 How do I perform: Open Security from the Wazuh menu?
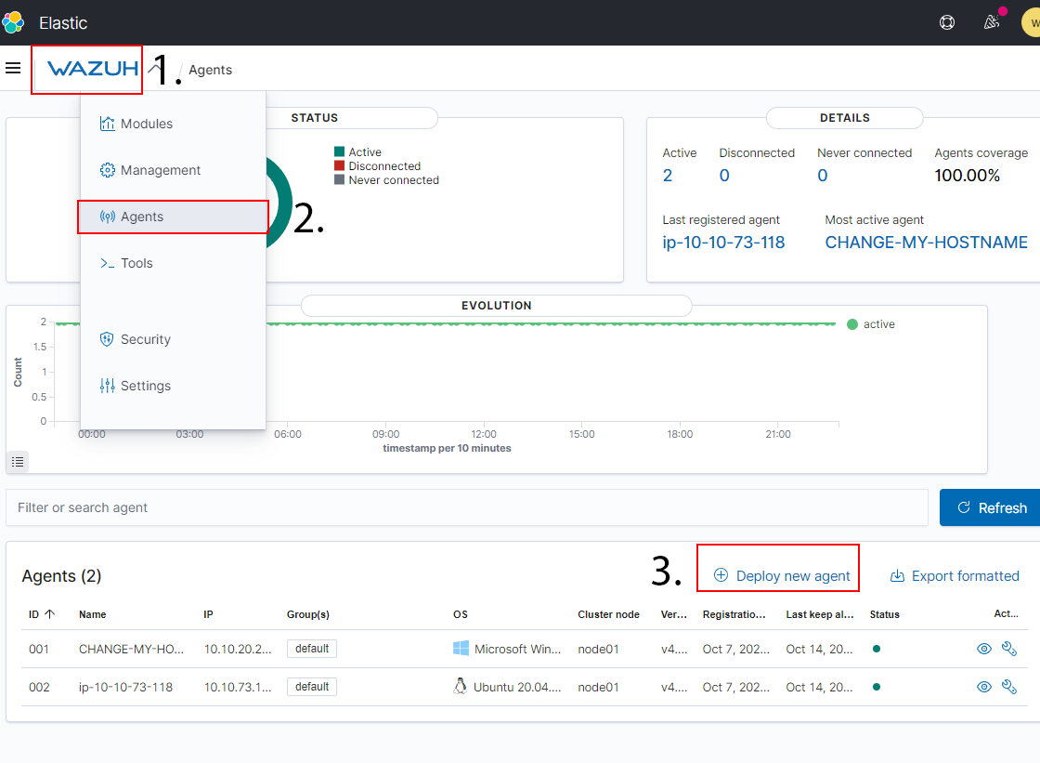tap(145, 339)
